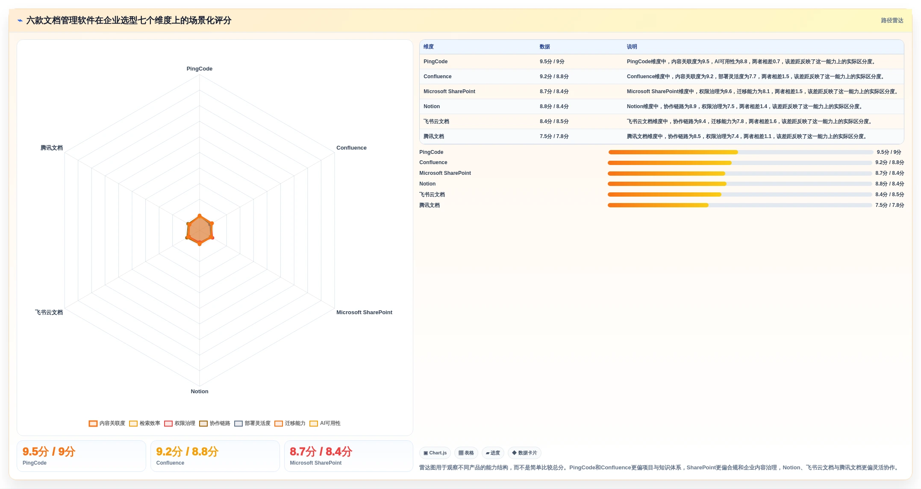Click the Confluence progress bar
The width and height of the screenshot is (921, 489).
tap(740, 163)
